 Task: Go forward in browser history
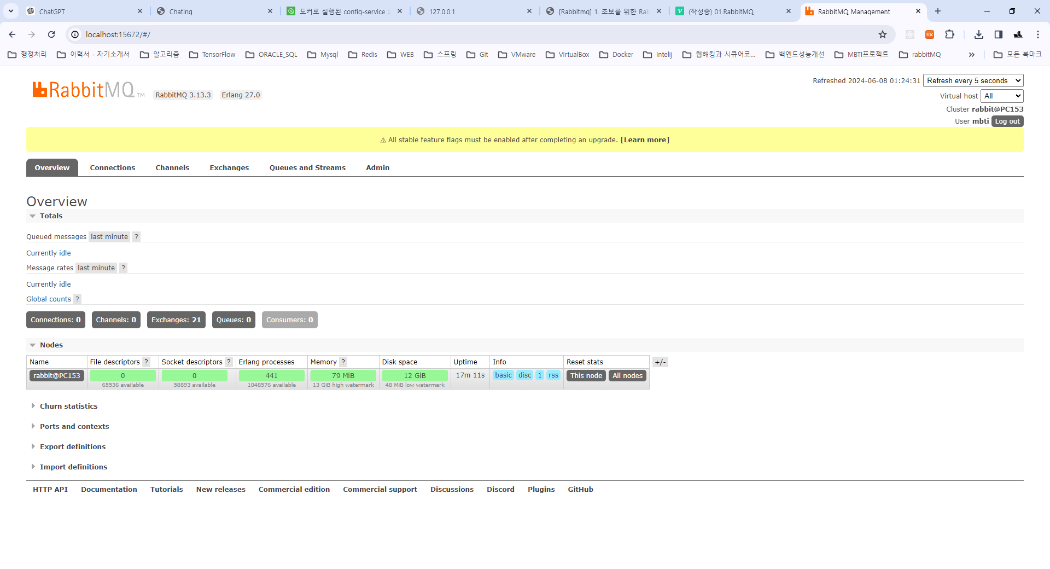click(x=32, y=34)
